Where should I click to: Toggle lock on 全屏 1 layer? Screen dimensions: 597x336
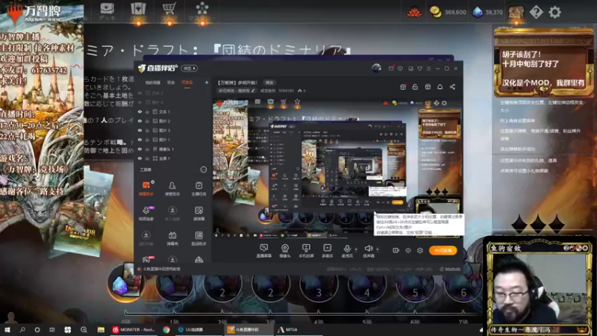point(147,158)
